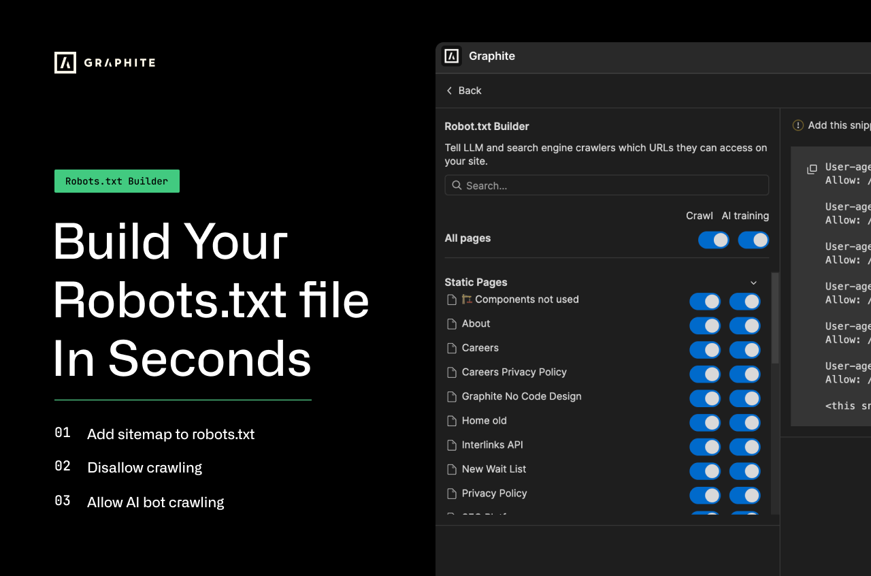The height and width of the screenshot is (576, 871).
Task: Click the magnifier icon inside the search bar
Action: click(456, 185)
